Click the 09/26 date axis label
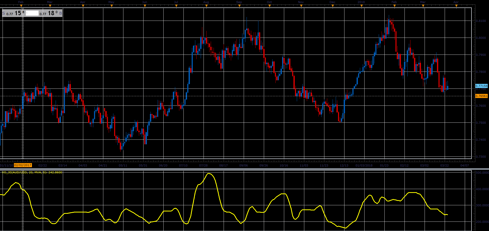This screenshot has height=231, width=489. coord(264,165)
